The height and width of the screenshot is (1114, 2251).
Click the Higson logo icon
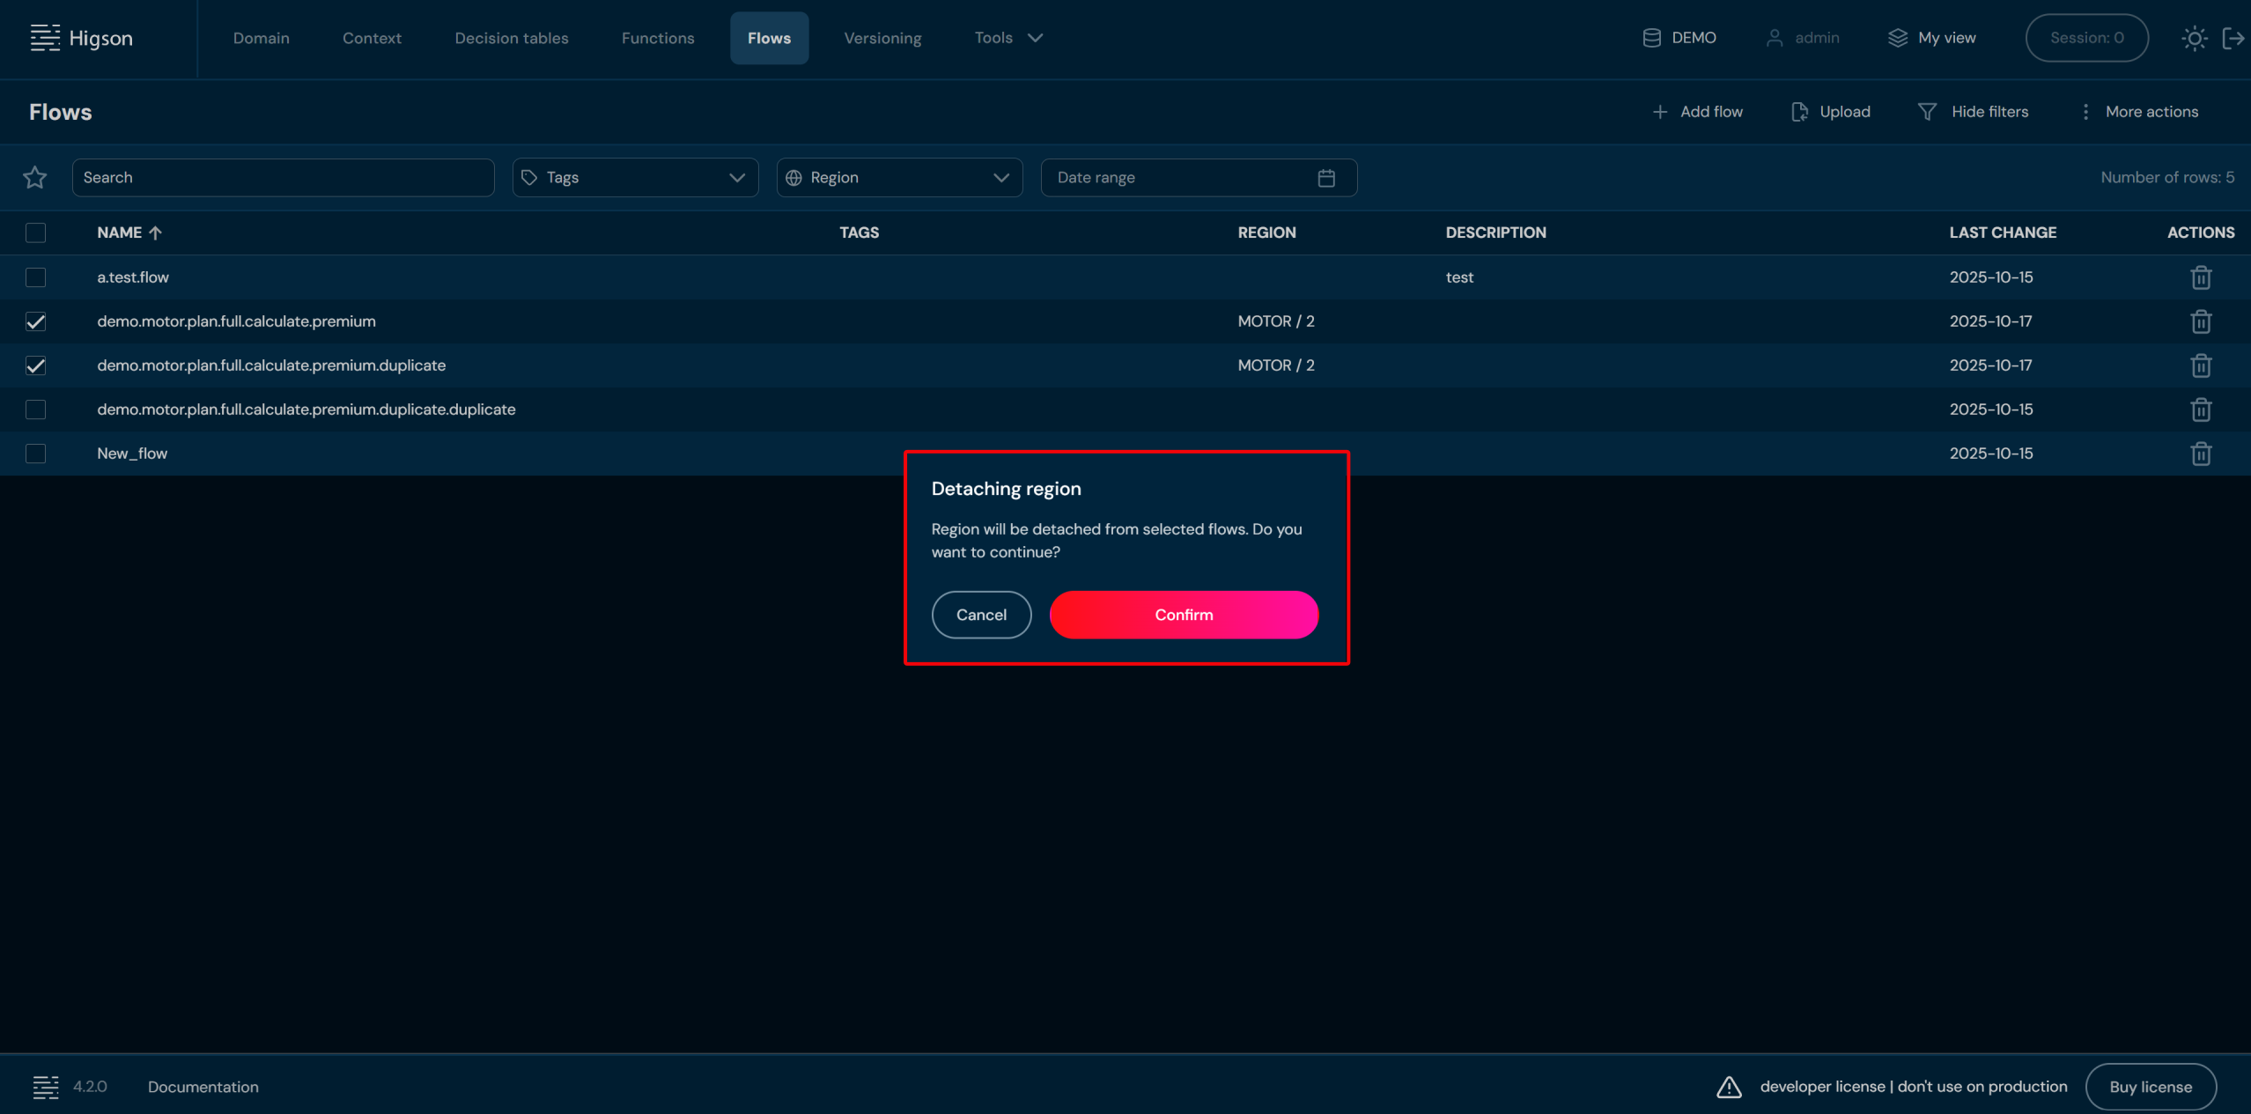tap(45, 38)
